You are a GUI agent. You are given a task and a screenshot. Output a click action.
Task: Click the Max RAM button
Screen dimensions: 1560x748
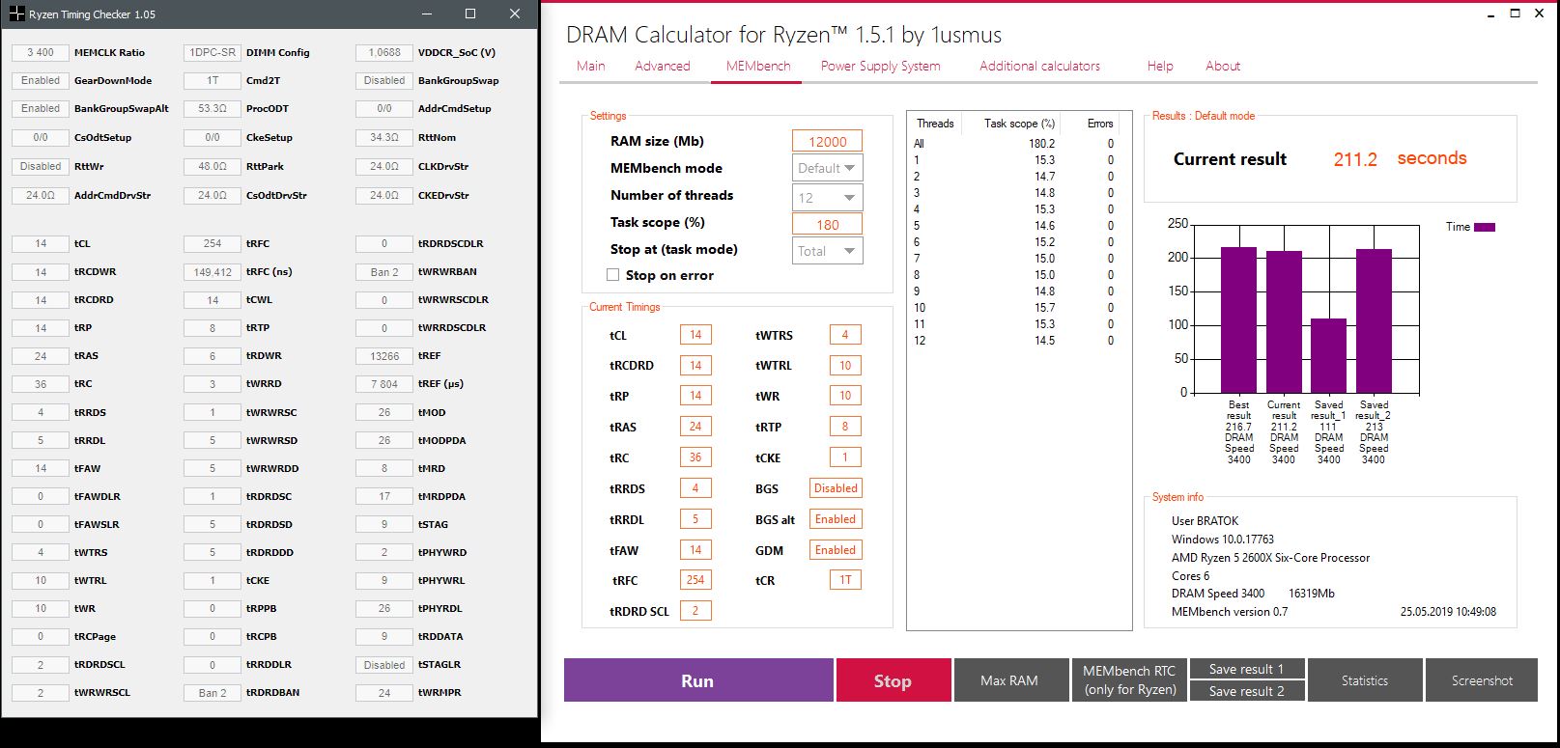pyautogui.click(x=1009, y=680)
